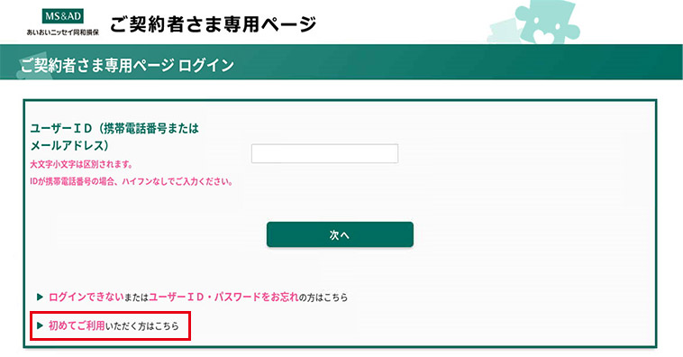This screenshot has height=357, width=683.
Task: Open the ユーザーID・パスワードをお忘れ link
Action: (x=223, y=297)
